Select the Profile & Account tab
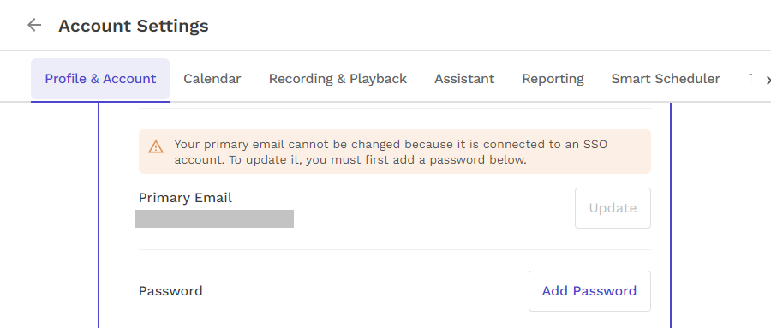 [x=100, y=79]
